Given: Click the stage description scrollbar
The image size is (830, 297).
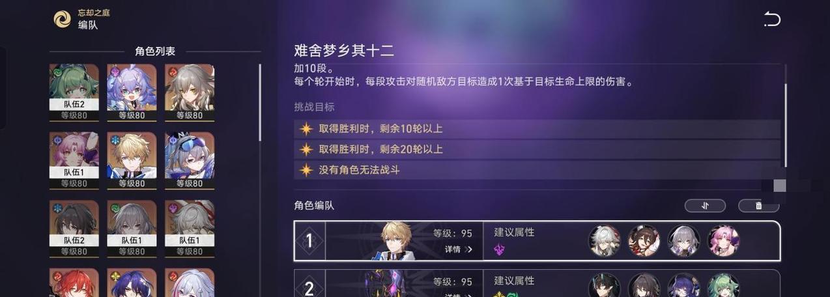Looking at the screenshot, I should click(x=786, y=125).
